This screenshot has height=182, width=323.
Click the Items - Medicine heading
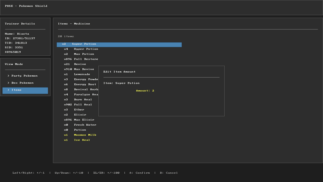[74, 24]
